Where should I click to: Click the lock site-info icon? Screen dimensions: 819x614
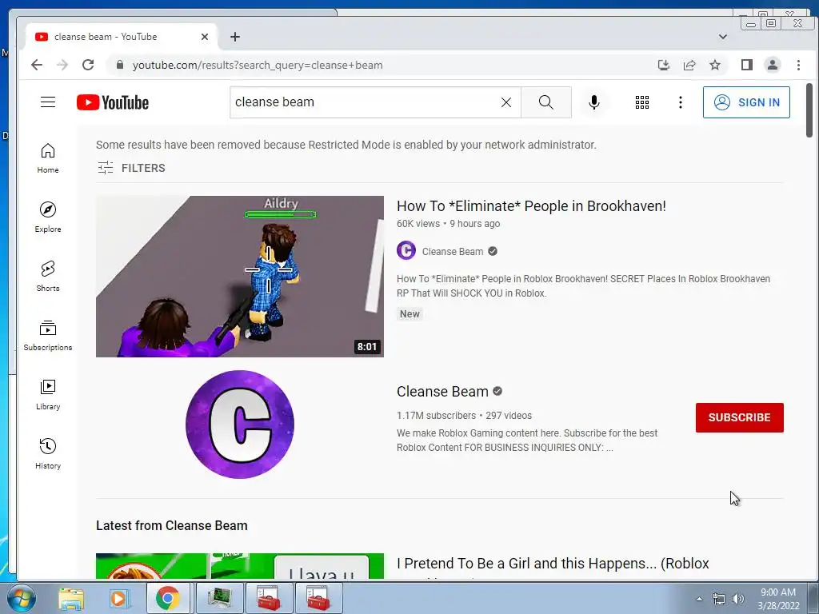120,65
